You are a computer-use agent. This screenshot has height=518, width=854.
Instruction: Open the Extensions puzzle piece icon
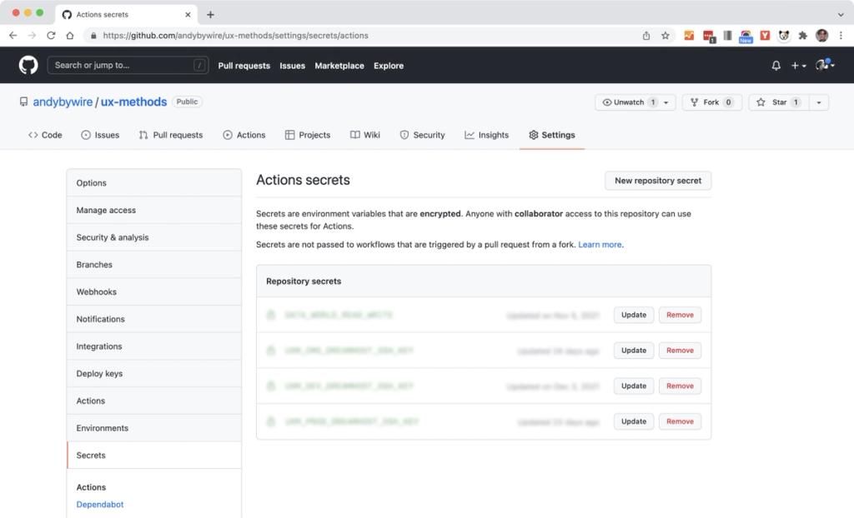[803, 35]
